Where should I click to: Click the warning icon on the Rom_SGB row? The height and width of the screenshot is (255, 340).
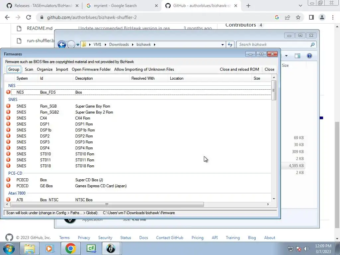pos(8,106)
